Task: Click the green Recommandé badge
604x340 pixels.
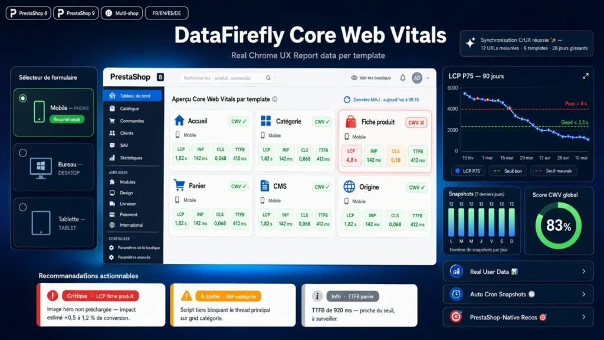Action: point(67,119)
